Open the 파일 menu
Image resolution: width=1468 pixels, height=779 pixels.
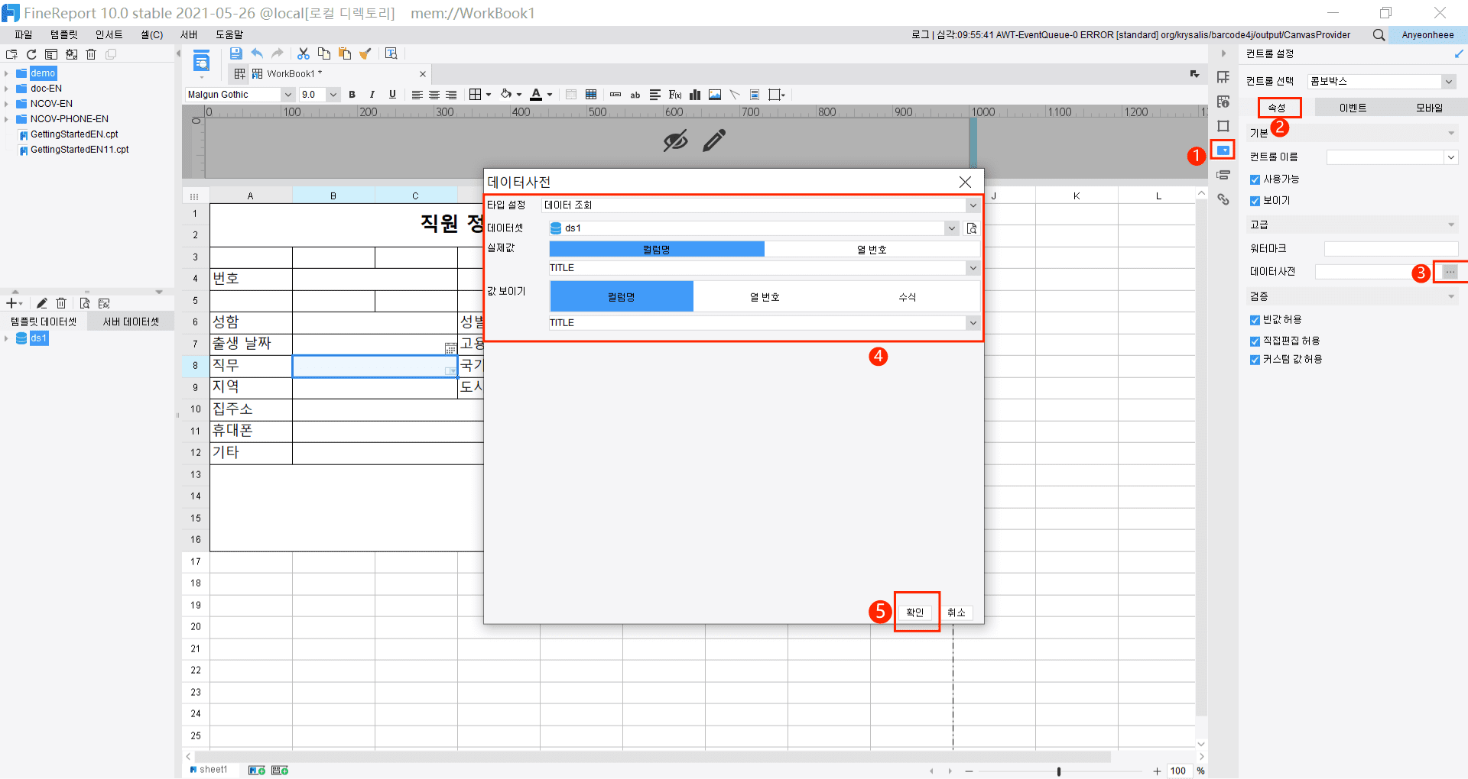click(x=24, y=35)
